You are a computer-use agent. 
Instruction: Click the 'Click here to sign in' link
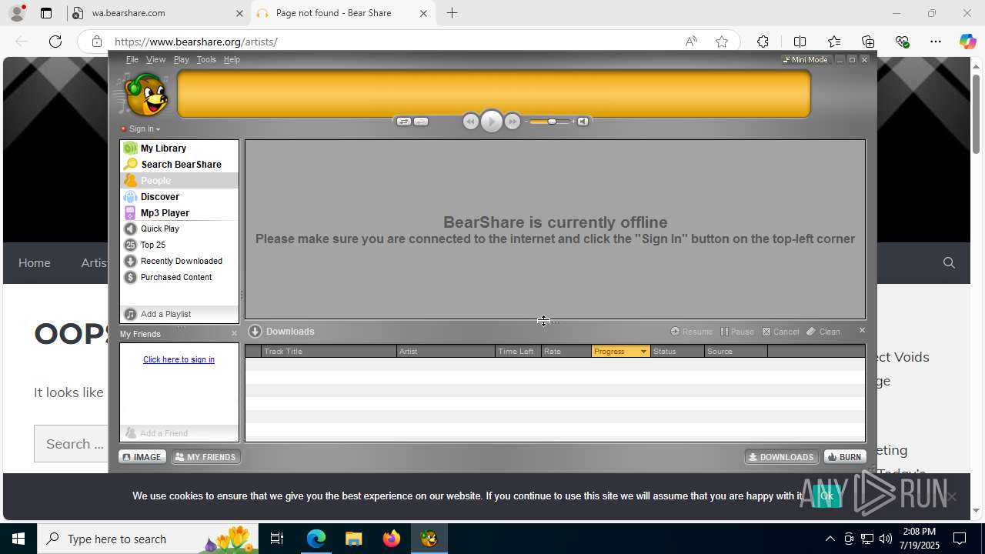click(x=179, y=359)
